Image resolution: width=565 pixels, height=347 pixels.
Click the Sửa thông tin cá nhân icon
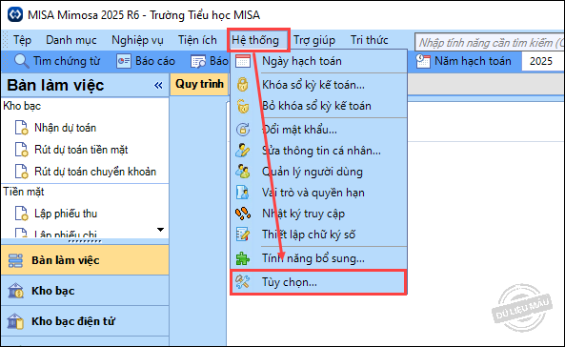[x=243, y=151]
